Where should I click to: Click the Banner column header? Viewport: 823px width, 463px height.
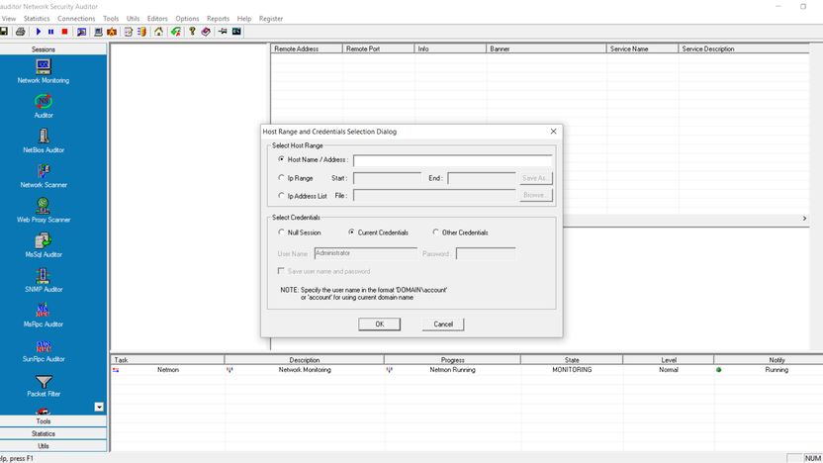[546, 48]
